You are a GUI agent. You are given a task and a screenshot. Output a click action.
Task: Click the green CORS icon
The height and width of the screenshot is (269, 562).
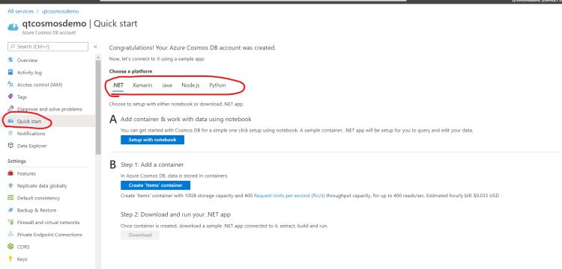click(x=10, y=247)
